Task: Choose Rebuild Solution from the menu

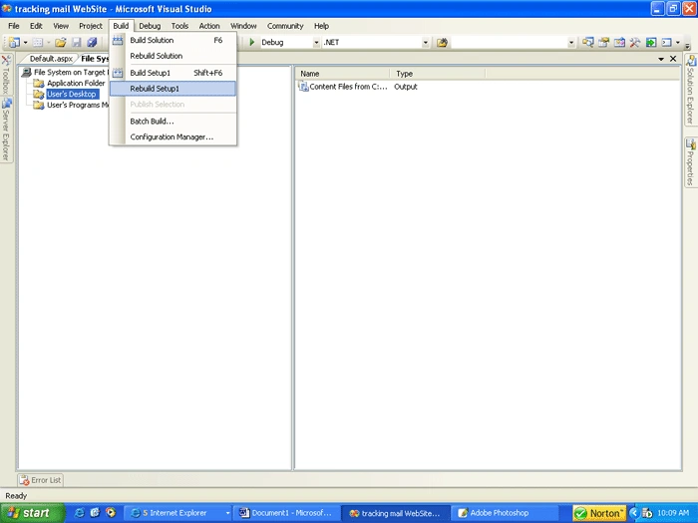Action: coord(174,56)
